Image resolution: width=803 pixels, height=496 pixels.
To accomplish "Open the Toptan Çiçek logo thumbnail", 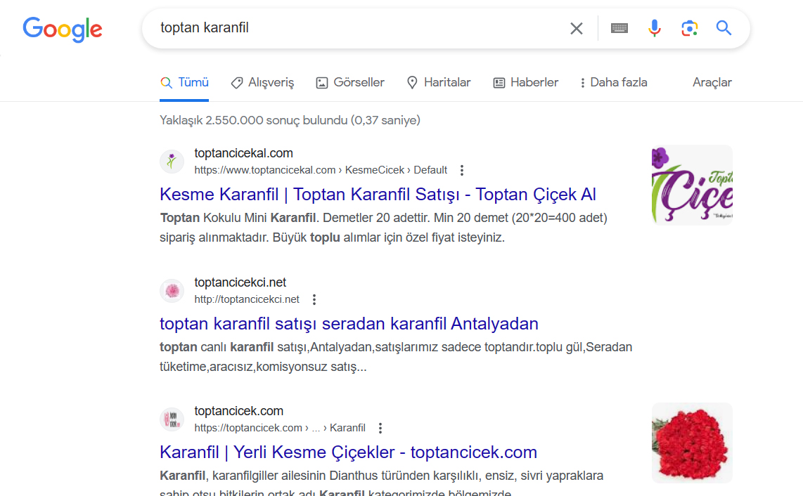I will pyautogui.click(x=692, y=185).
